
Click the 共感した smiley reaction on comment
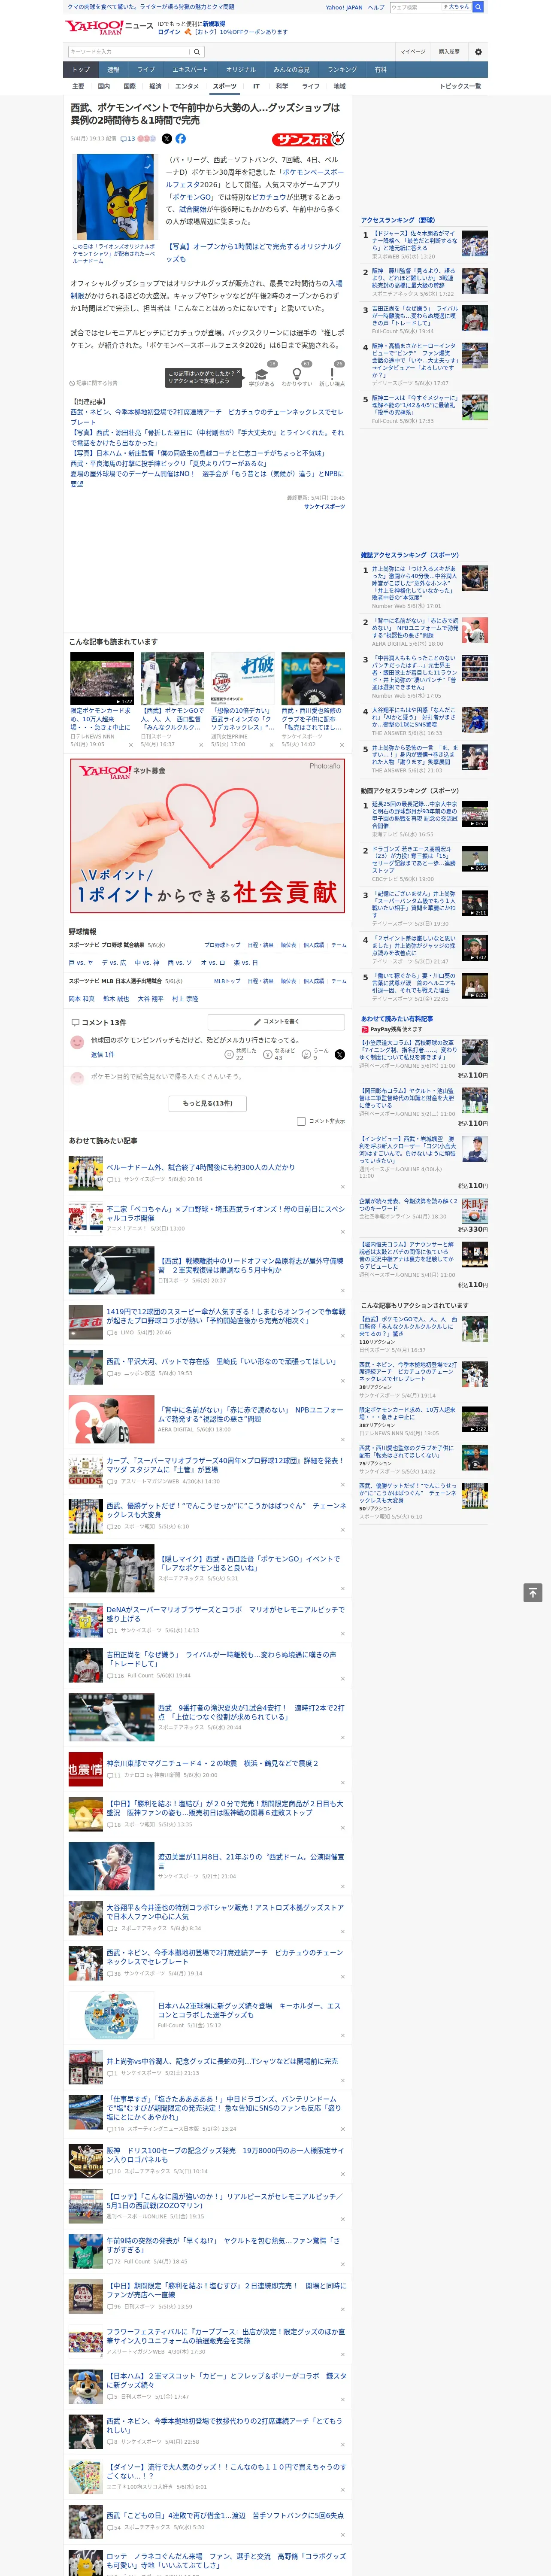[241, 1054]
